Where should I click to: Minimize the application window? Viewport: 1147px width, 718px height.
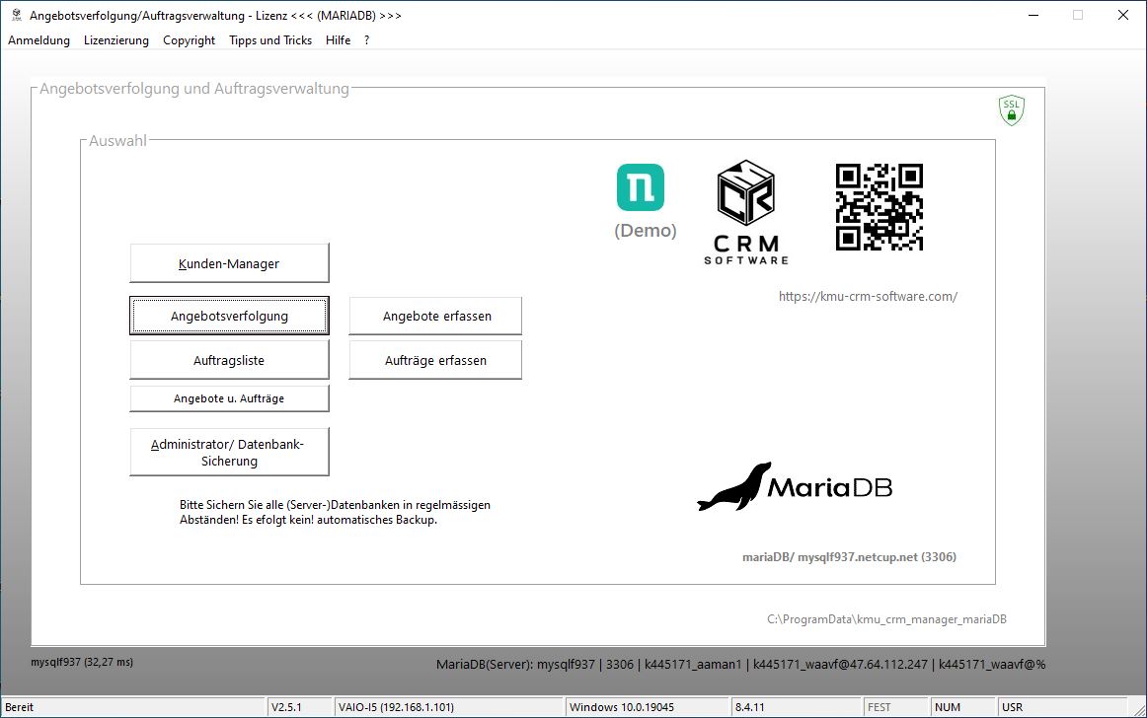1033,16
